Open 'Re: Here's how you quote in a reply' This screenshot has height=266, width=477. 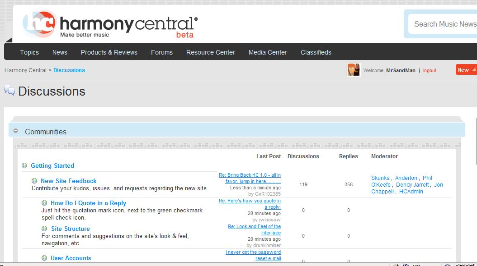point(250,204)
